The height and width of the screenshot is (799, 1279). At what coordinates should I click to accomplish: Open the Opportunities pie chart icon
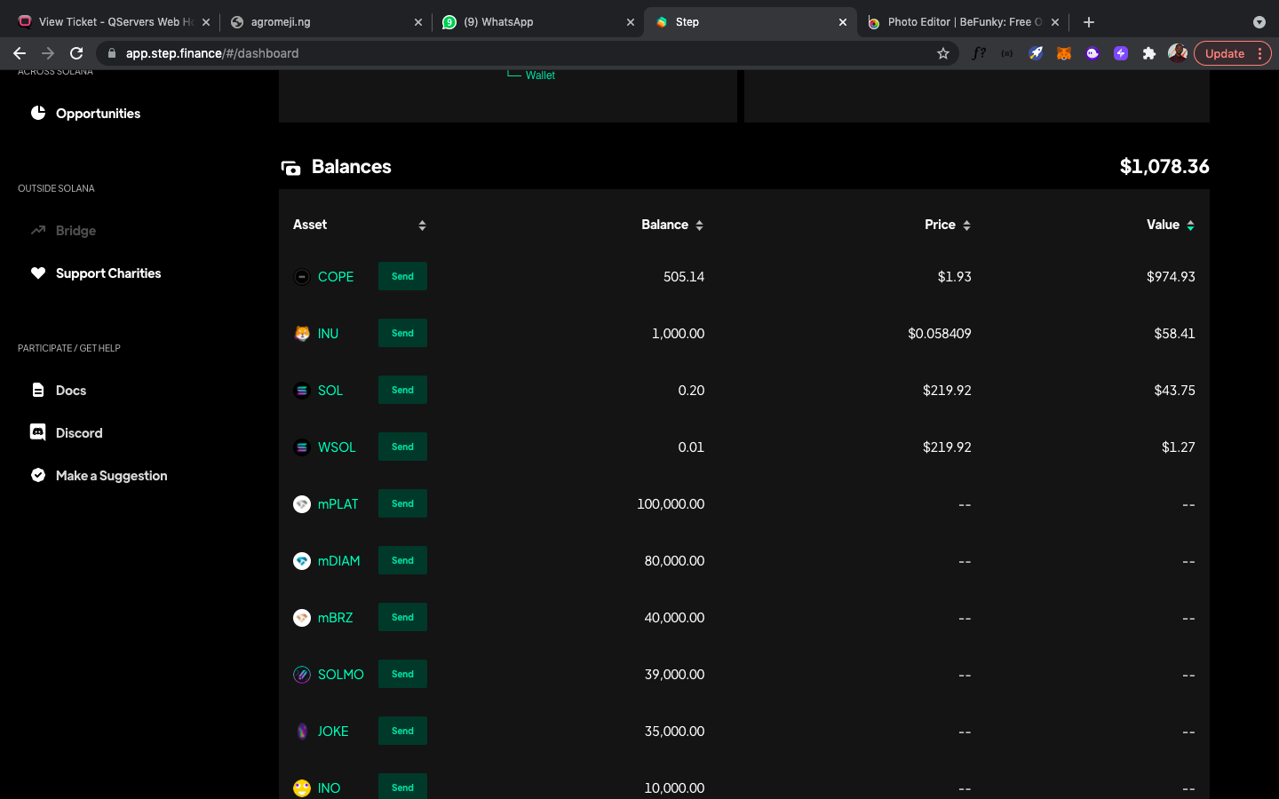coord(38,113)
